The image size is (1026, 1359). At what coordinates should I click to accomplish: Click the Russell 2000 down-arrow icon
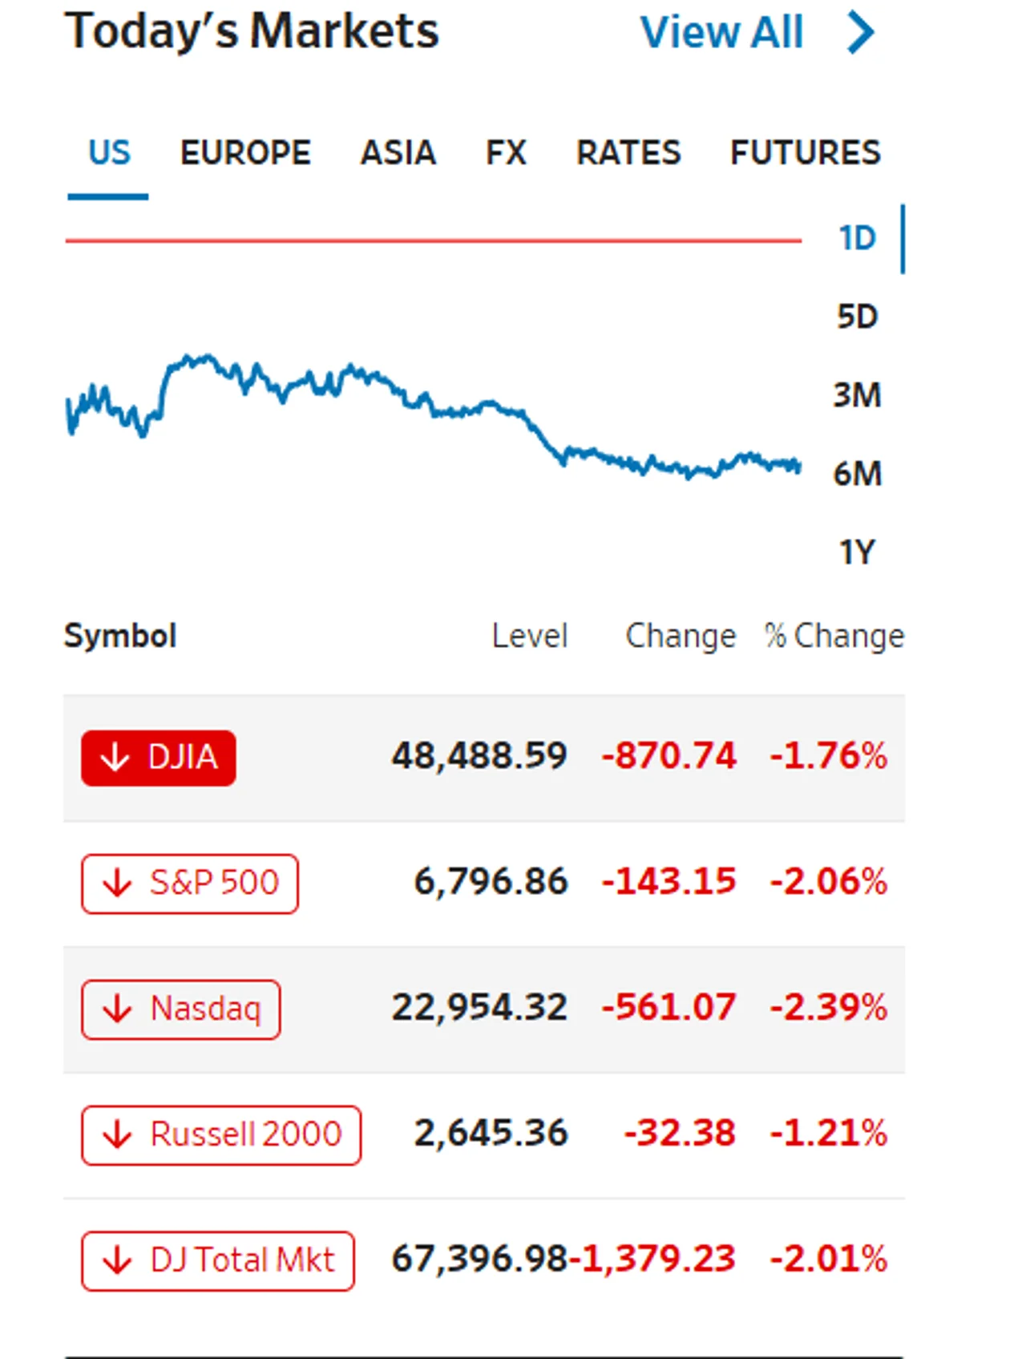117,1135
